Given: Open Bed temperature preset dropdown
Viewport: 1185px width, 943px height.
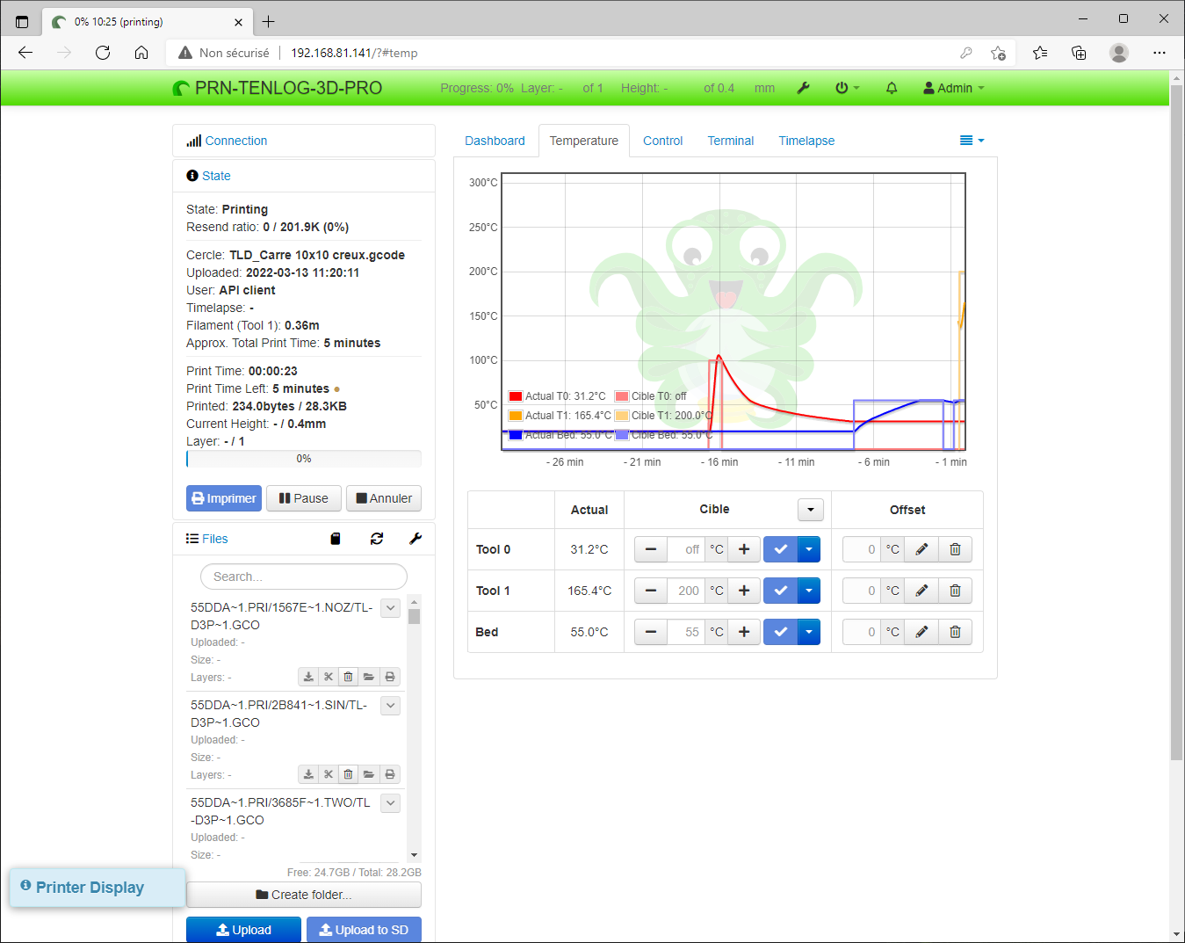Looking at the screenshot, I should 809,632.
